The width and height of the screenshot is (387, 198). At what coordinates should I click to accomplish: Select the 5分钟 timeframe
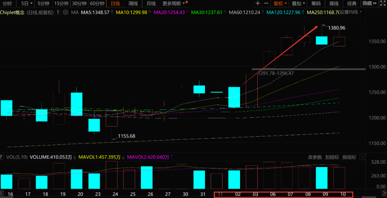click(x=43, y=4)
